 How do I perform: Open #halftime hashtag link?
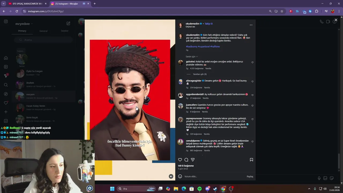(215, 47)
